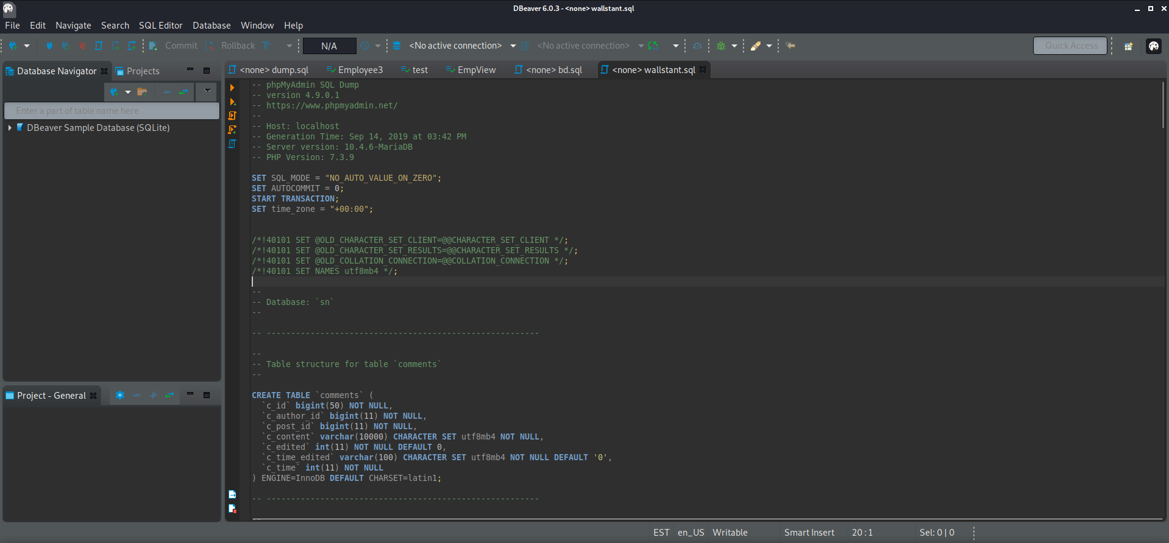This screenshot has width=1169, height=543.
Task: Create new folder in Database Navigator
Action: click(142, 92)
